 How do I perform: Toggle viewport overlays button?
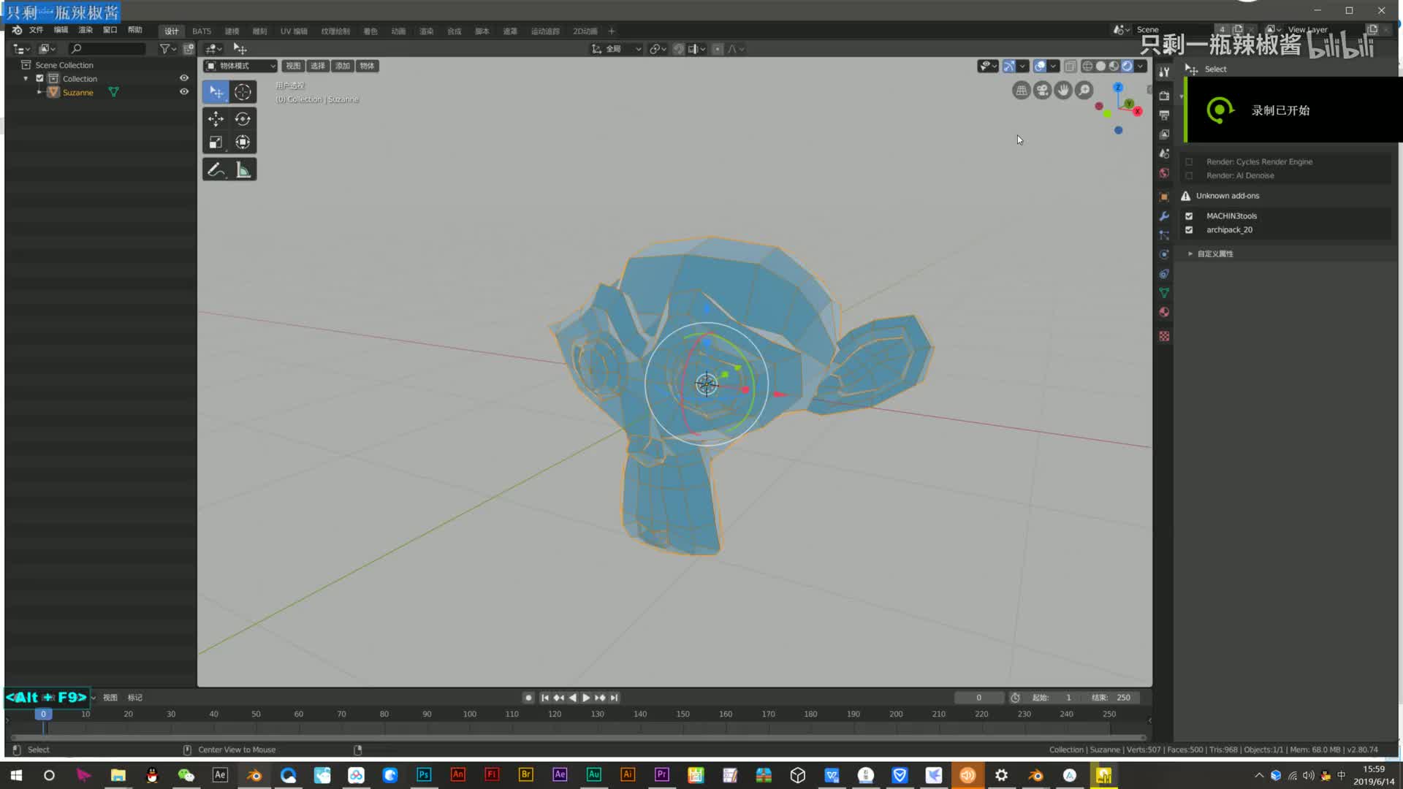[1040, 66]
